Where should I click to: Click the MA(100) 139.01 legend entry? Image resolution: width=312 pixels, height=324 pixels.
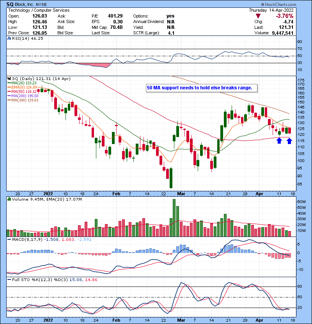[23, 100]
